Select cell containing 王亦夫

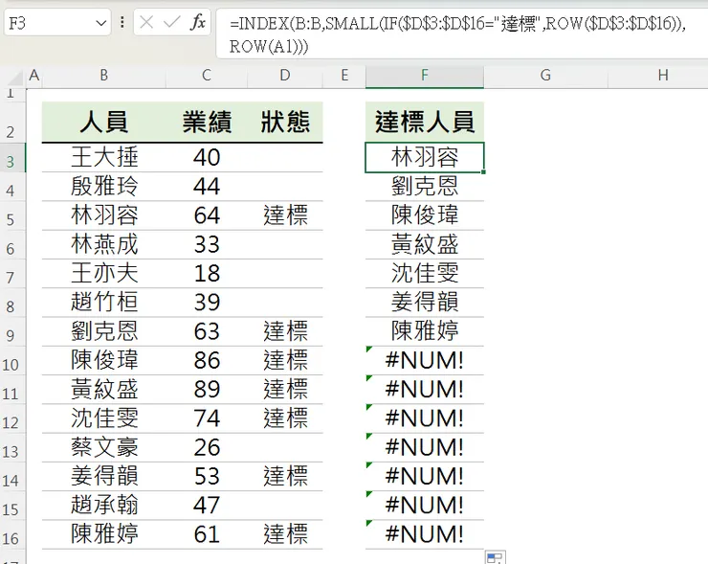coord(104,273)
